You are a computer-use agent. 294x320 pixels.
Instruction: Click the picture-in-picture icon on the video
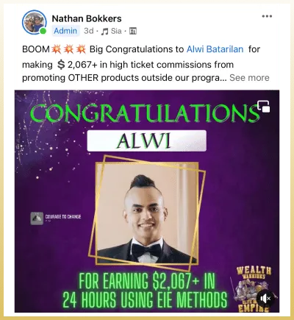coord(264,107)
